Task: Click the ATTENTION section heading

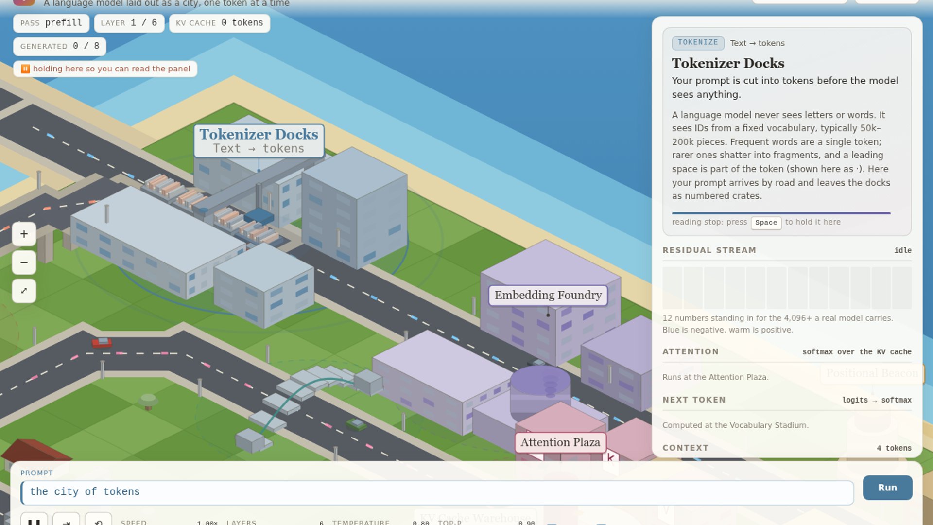Action: coord(691,351)
